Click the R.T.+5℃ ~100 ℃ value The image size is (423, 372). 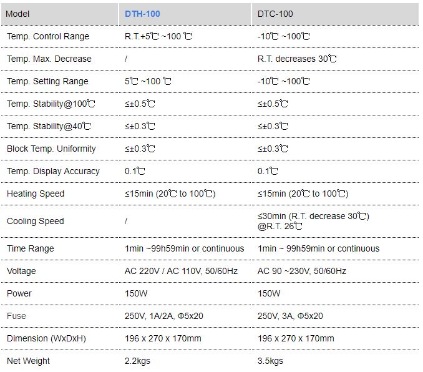(158, 36)
